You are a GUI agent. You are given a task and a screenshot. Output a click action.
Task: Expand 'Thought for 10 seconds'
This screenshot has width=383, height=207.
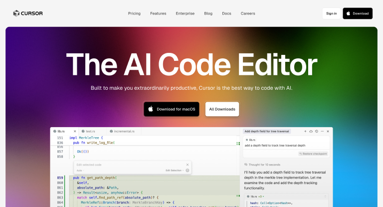(x=262, y=165)
